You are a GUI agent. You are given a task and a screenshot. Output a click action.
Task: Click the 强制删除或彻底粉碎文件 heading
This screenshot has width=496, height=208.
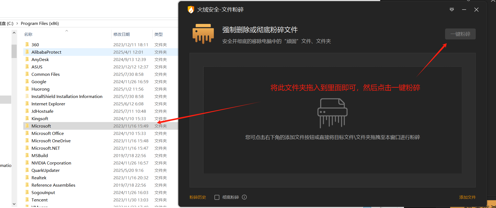coord(260,30)
